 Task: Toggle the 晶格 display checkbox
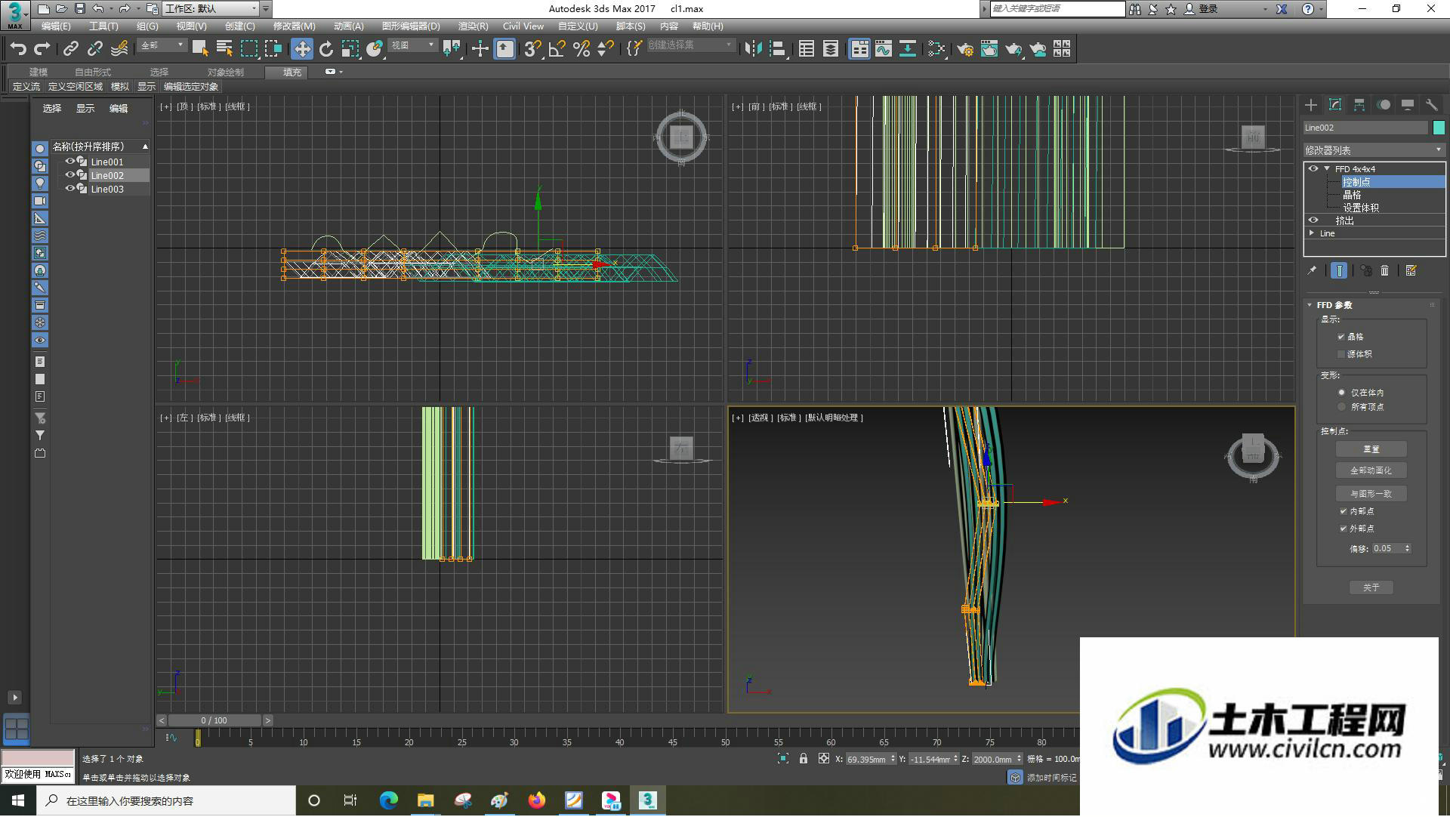click(1341, 337)
